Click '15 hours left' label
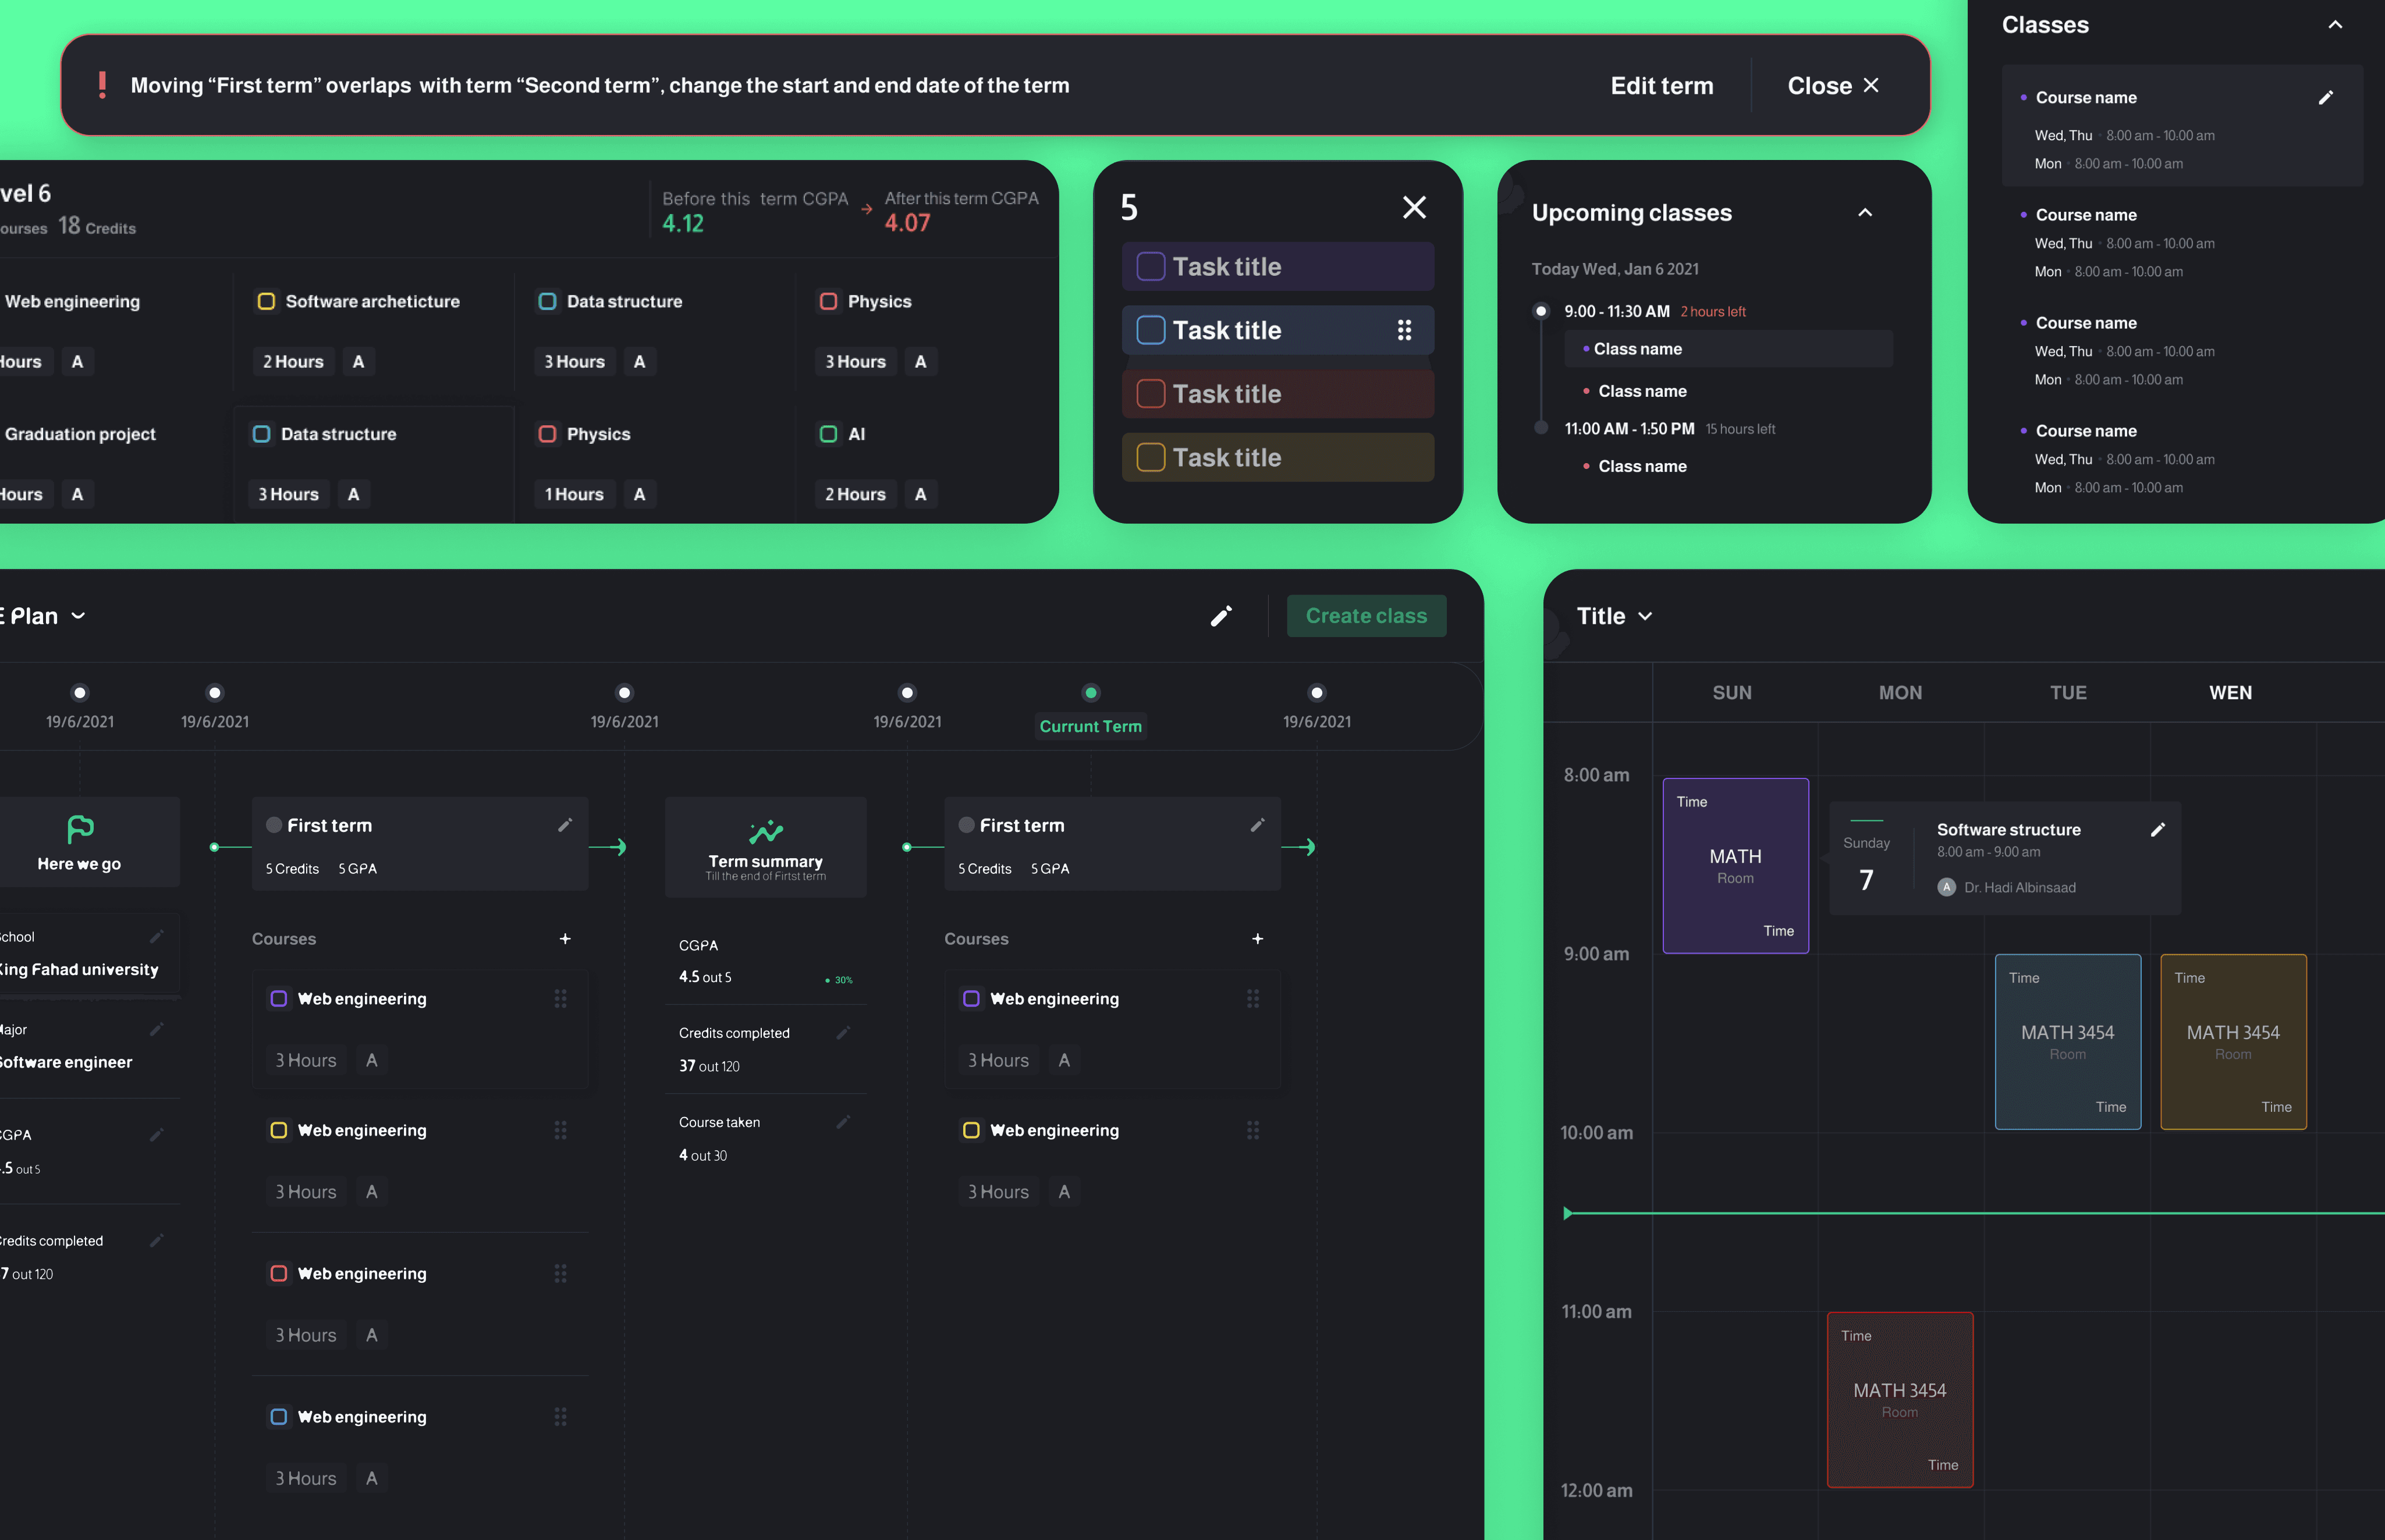This screenshot has width=2385, height=1540. pos(1740,429)
